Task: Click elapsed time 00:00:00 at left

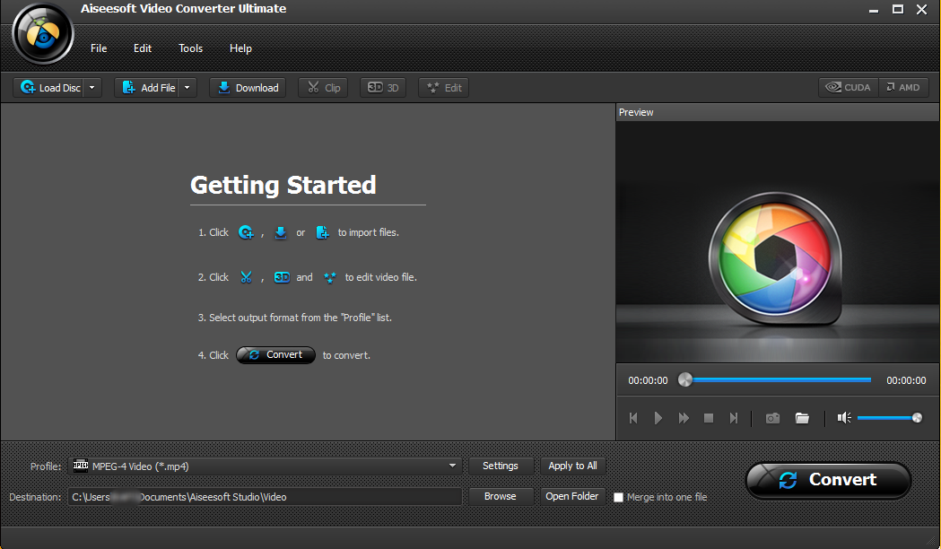Action: click(648, 380)
